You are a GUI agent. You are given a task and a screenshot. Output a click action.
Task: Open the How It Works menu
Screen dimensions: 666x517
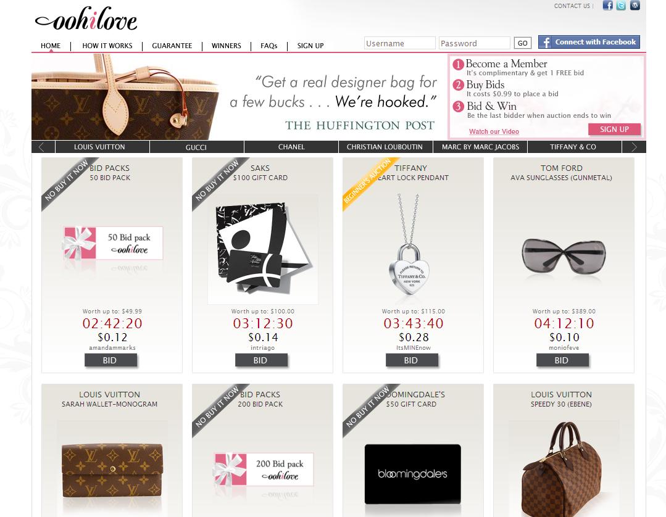coord(107,46)
